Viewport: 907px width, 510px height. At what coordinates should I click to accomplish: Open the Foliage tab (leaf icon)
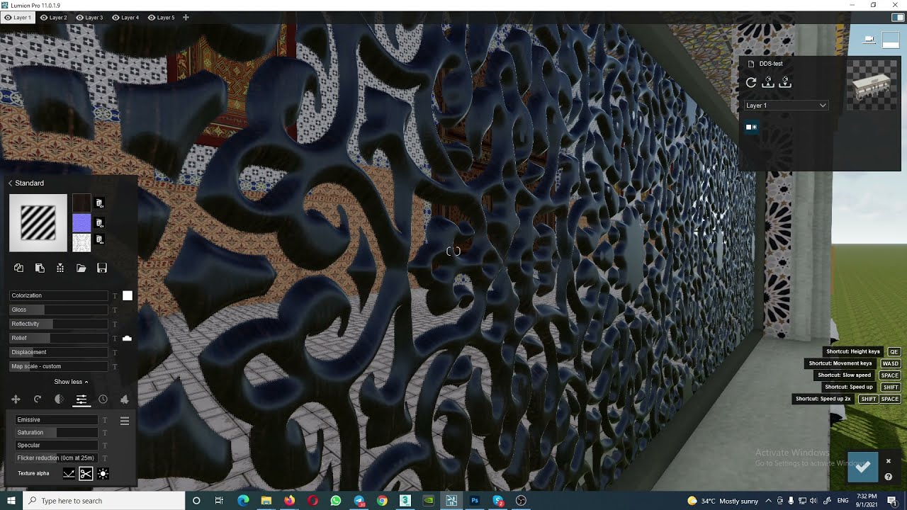coord(125,399)
